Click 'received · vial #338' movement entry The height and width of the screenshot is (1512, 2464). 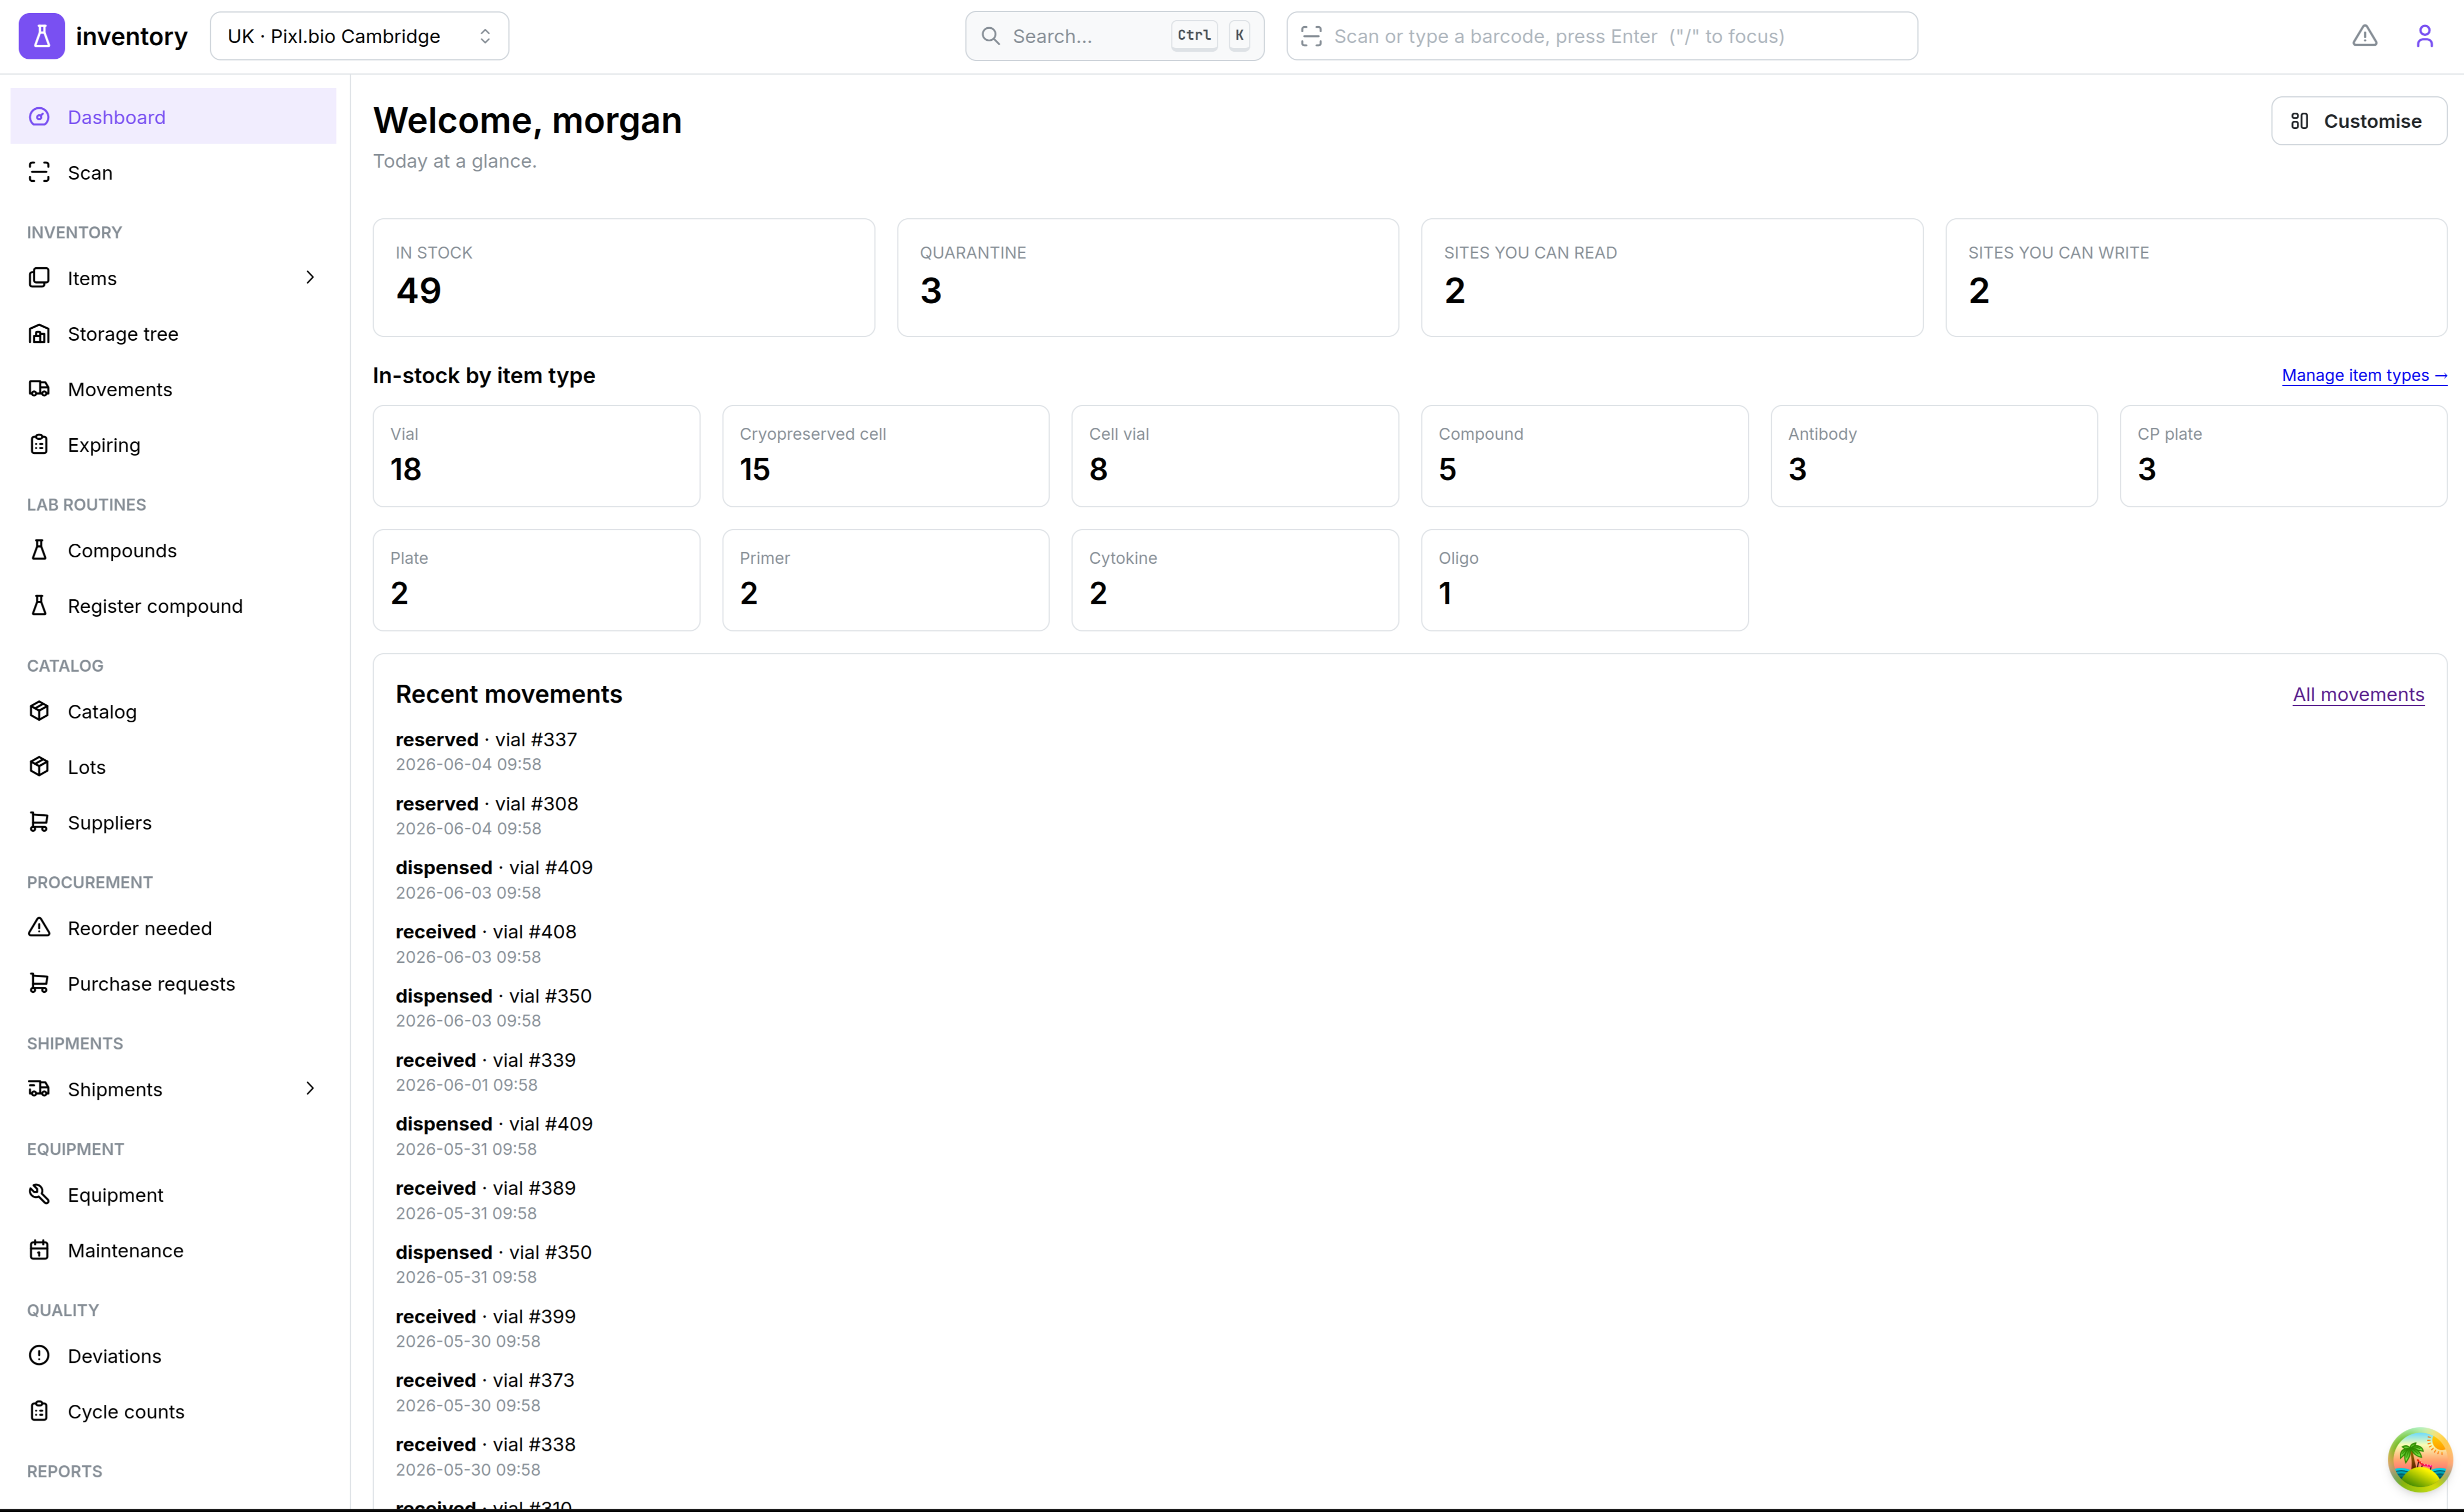click(x=485, y=1444)
